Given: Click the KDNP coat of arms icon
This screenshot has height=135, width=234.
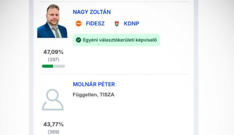Looking at the screenshot, I should (x=117, y=23).
